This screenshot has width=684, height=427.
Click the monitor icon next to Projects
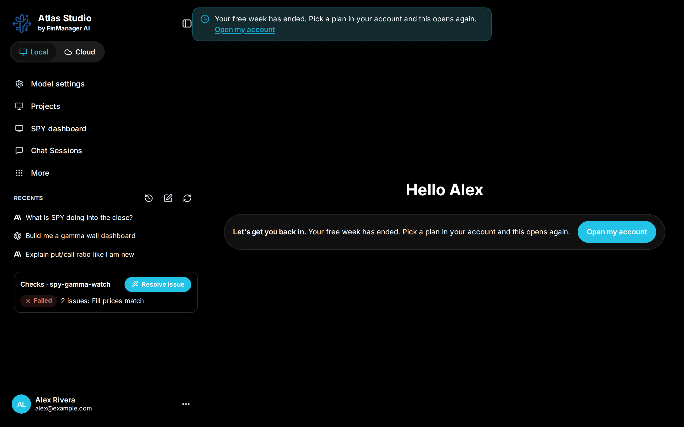point(19,106)
